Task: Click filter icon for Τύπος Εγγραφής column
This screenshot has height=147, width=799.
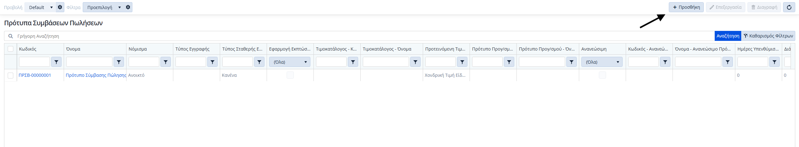Action: 212,62
